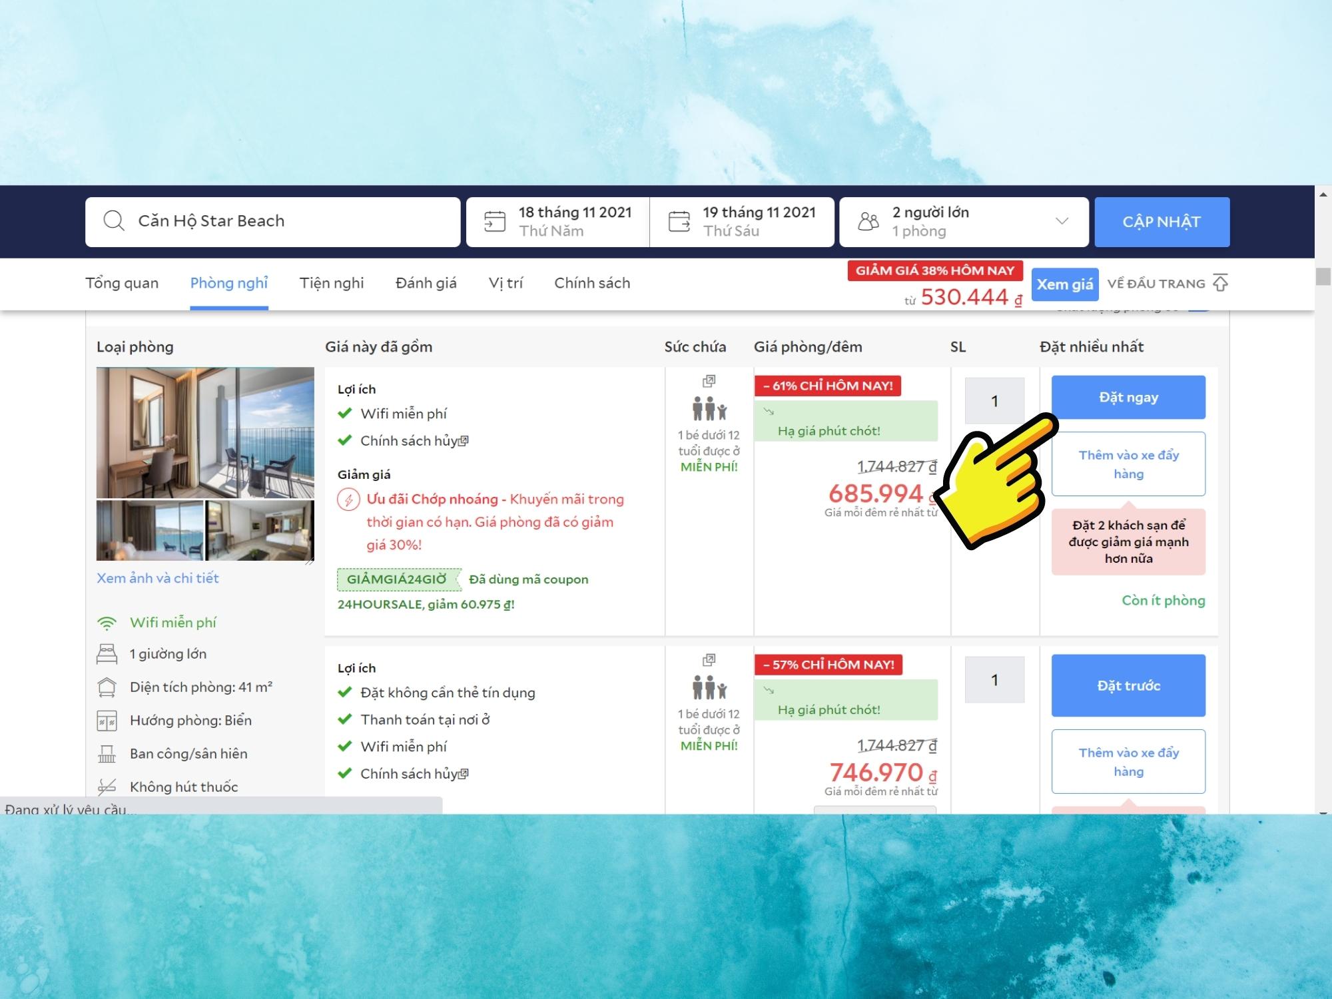The height and width of the screenshot is (999, 1332).
Task: Click the page vertical scrollbar thumb
Action: click(1323, 276)
